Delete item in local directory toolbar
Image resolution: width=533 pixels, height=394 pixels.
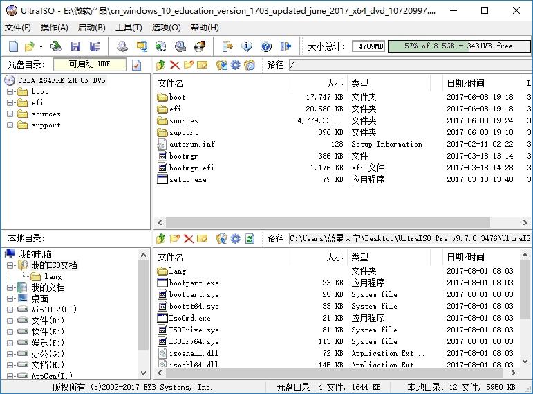click(189, 238)
